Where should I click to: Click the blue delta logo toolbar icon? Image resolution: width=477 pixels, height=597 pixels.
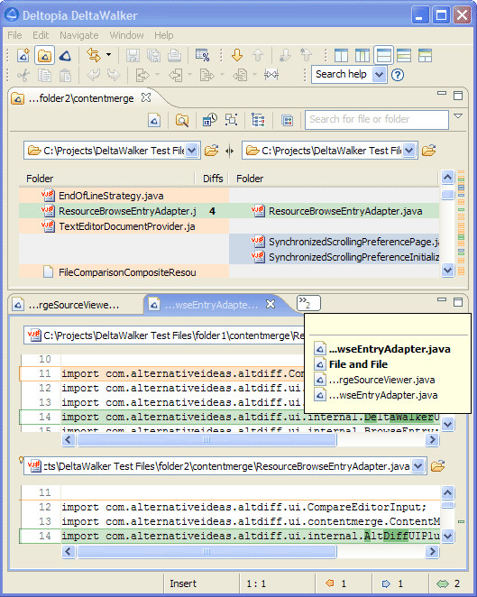(66, 56)
